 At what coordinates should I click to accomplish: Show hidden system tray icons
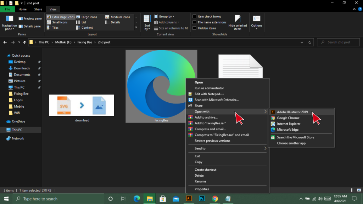pos(301,199)
